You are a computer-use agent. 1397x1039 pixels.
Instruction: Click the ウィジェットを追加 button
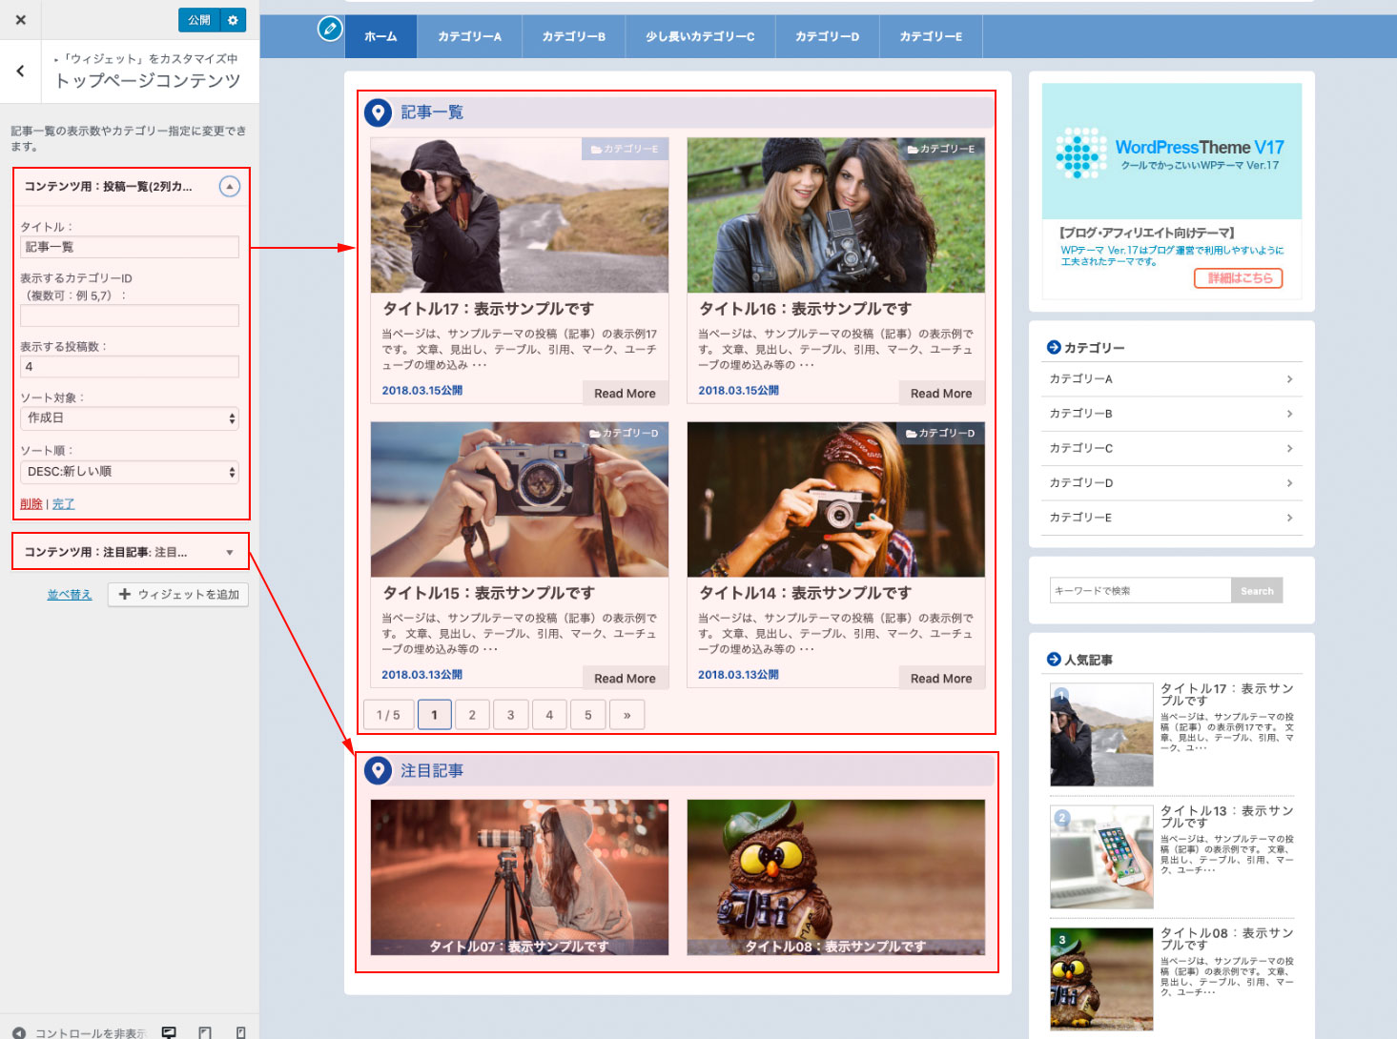(178, 595)
